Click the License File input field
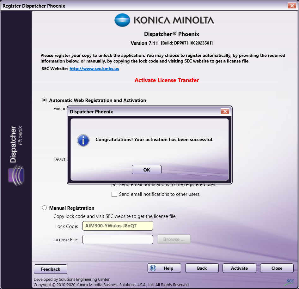Image resolution: width=299 pixels, height=289 pixels. tap(118, 239)
